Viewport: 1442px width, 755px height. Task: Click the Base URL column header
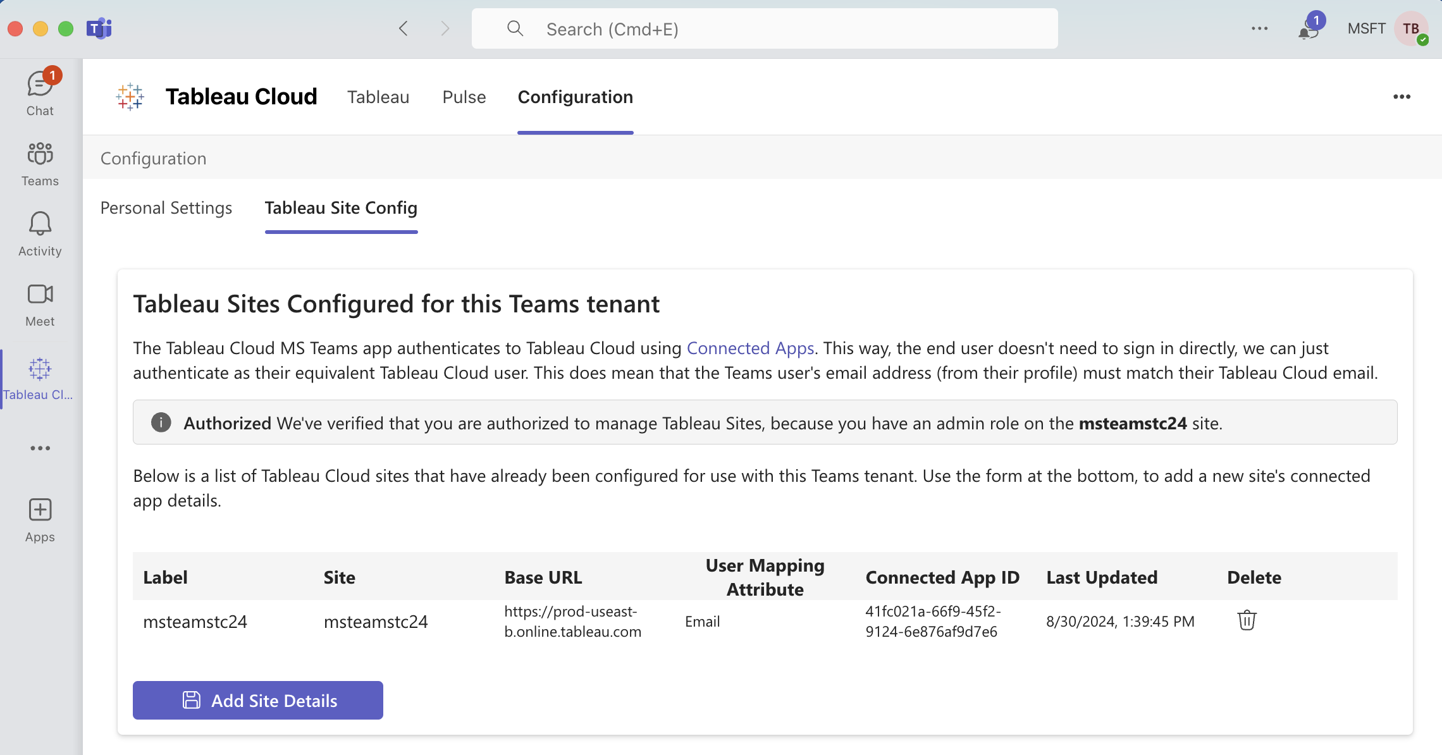tap(543, 577)
